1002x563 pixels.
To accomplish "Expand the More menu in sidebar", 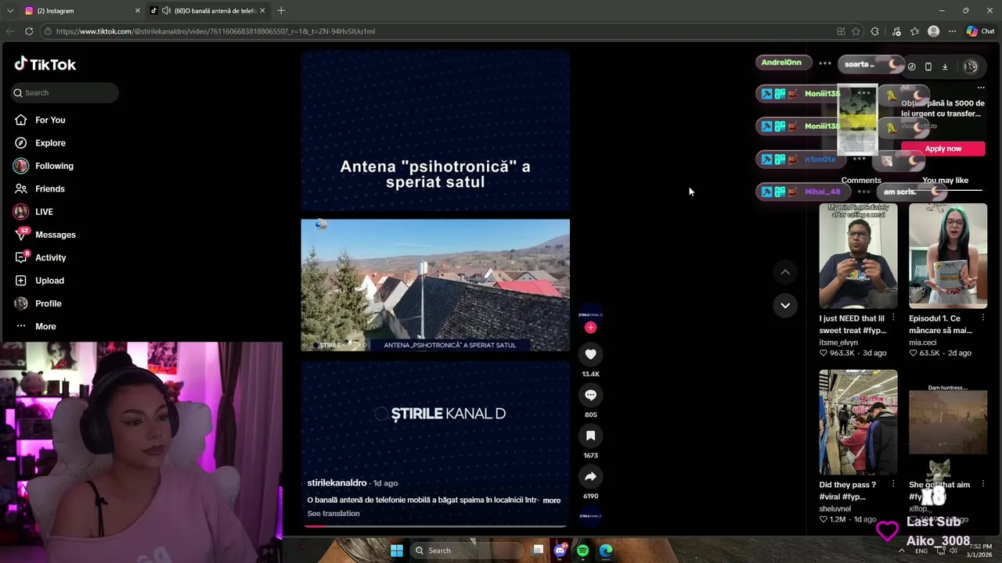I will [45, 326].
